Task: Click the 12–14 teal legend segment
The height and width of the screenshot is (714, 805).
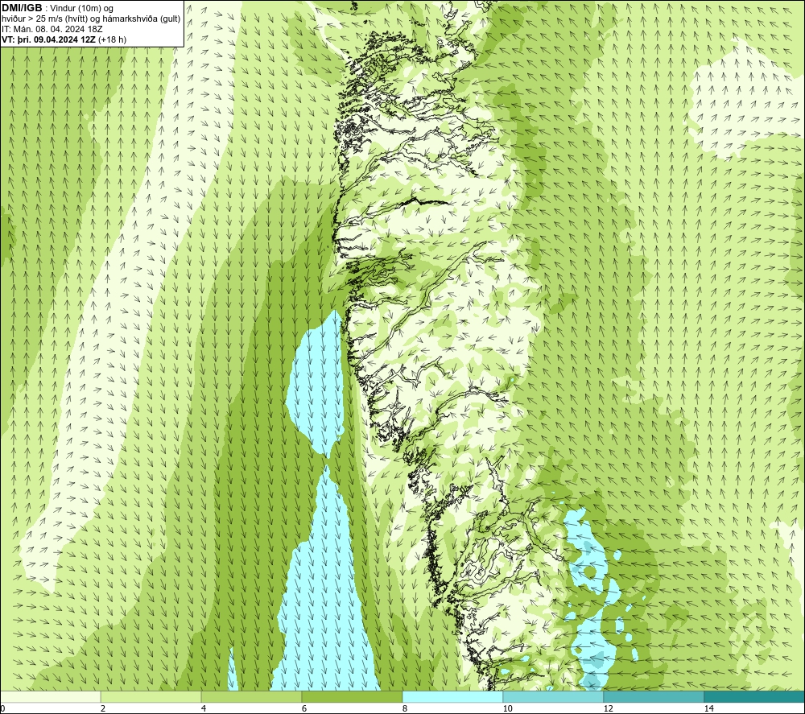Action: tap(654, 696)
